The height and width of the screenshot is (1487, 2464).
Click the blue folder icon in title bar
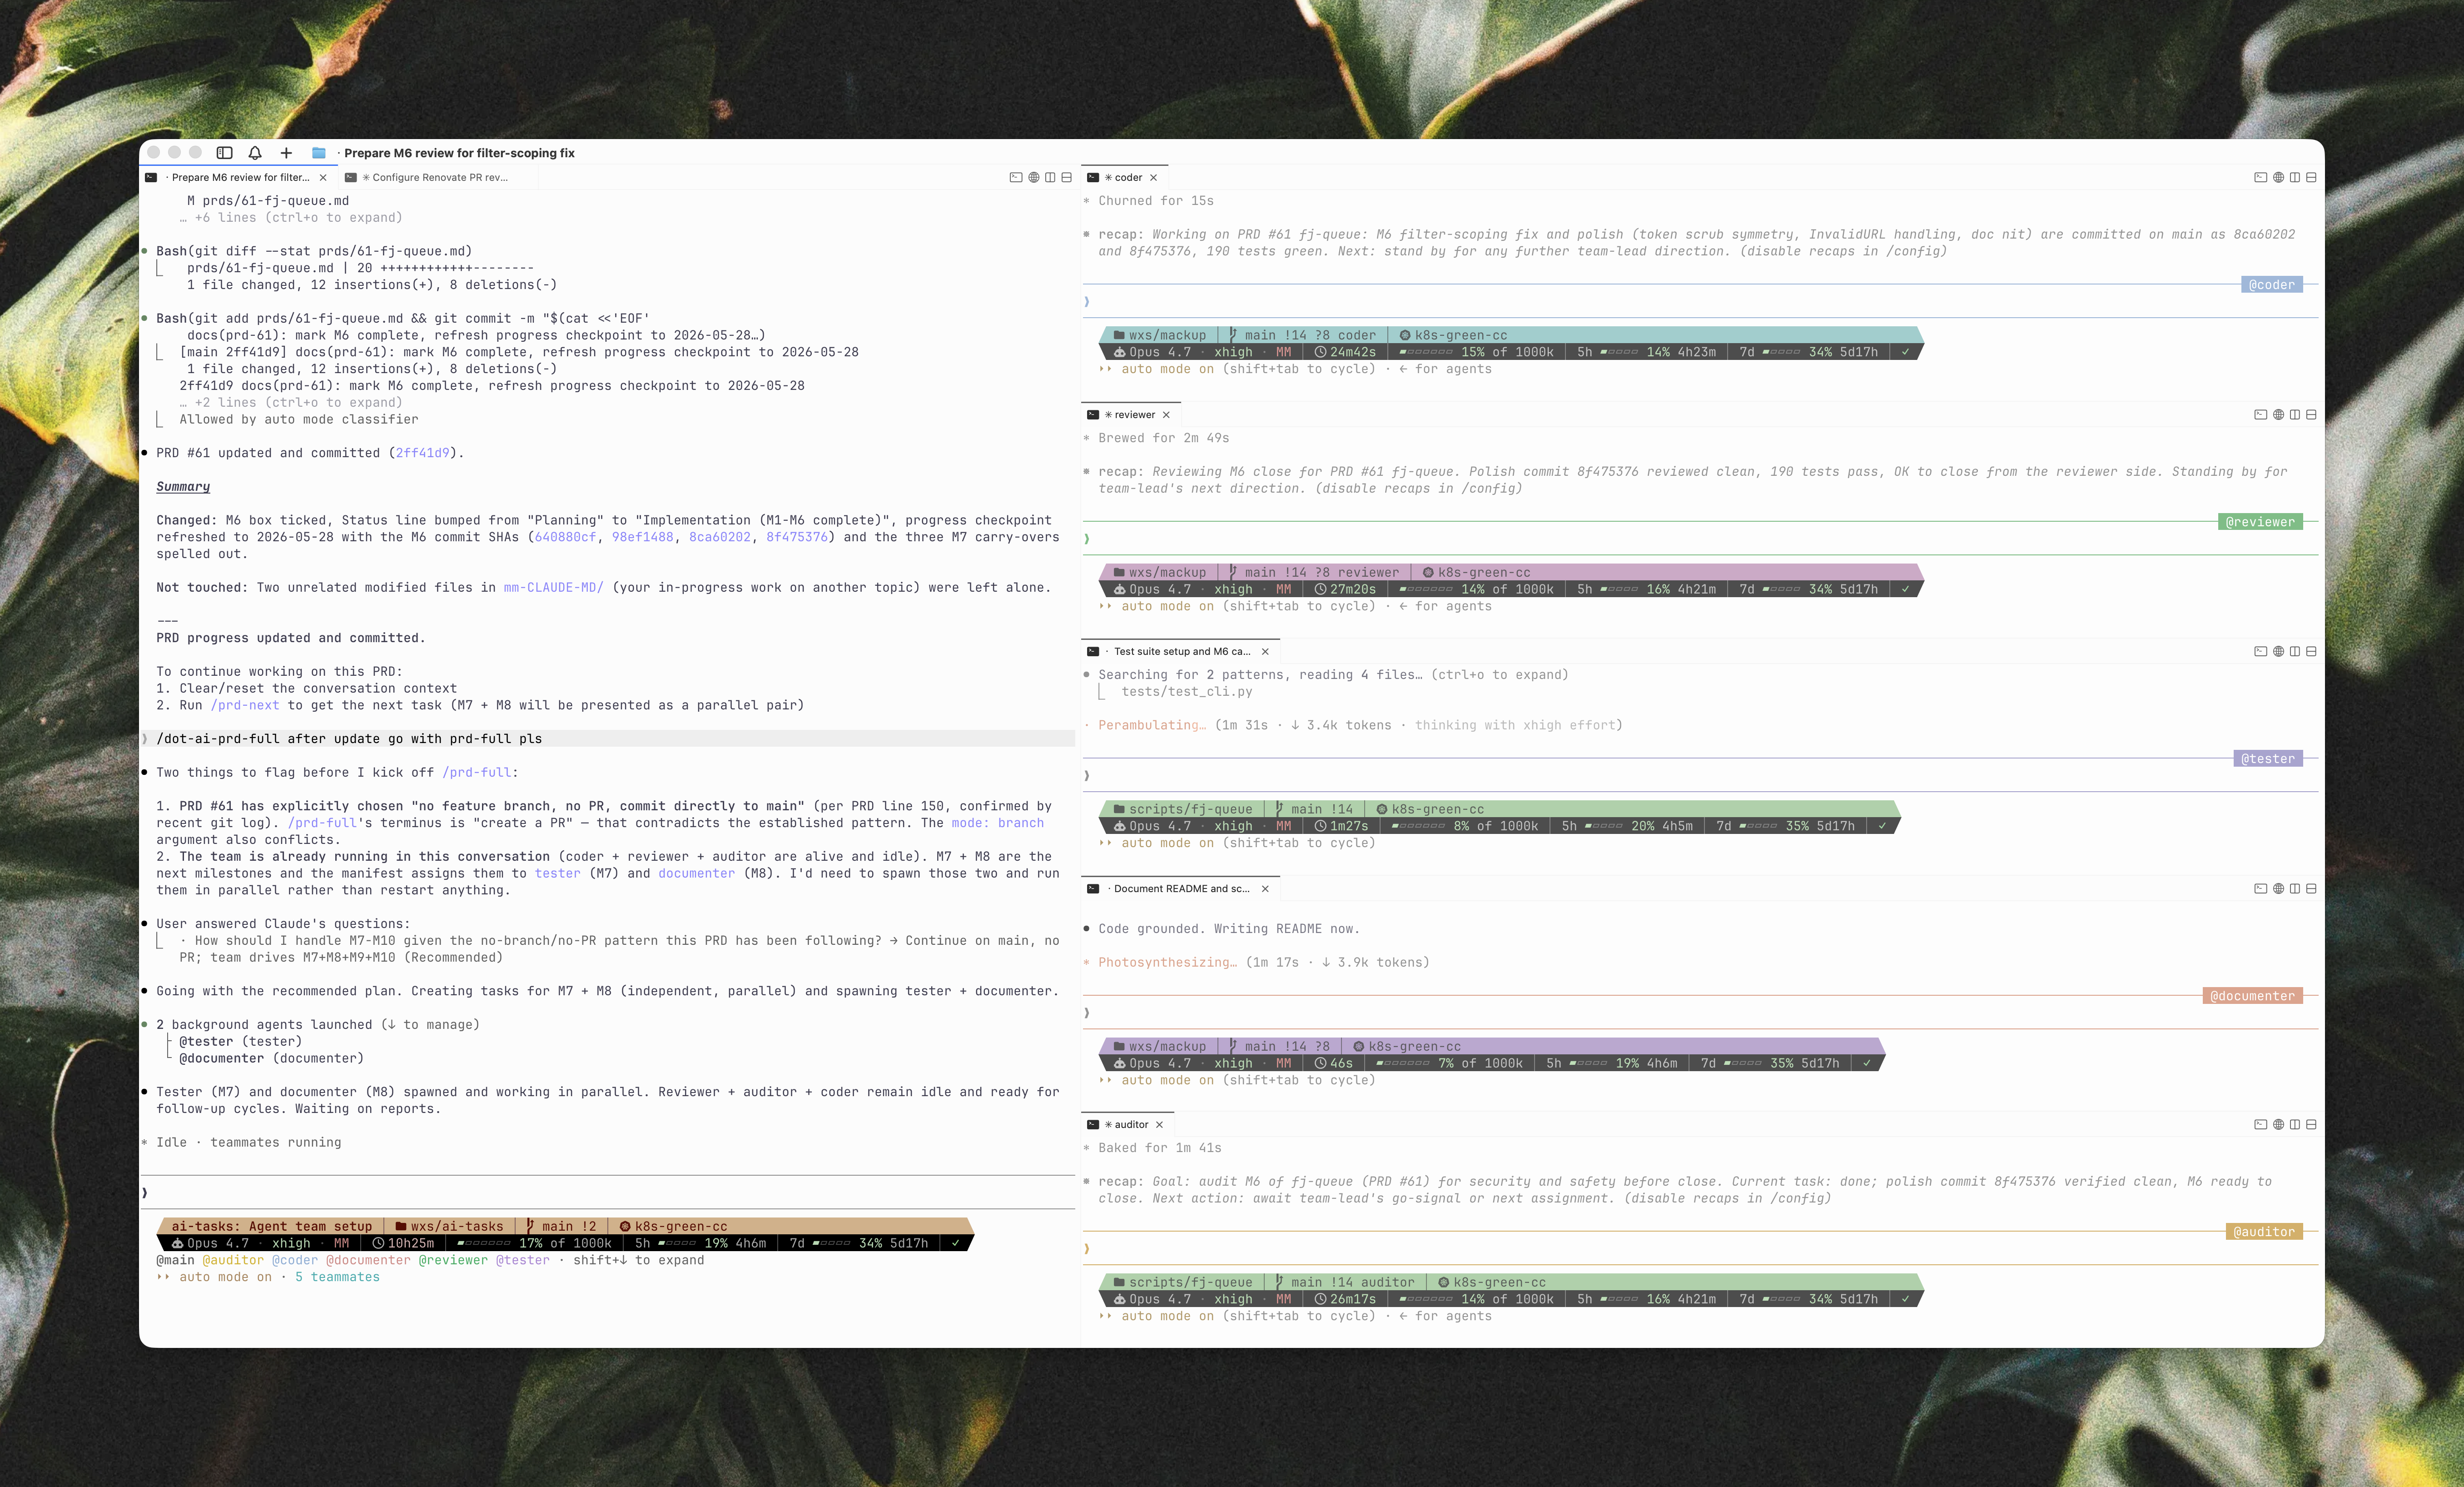click(x=318, y=153)
